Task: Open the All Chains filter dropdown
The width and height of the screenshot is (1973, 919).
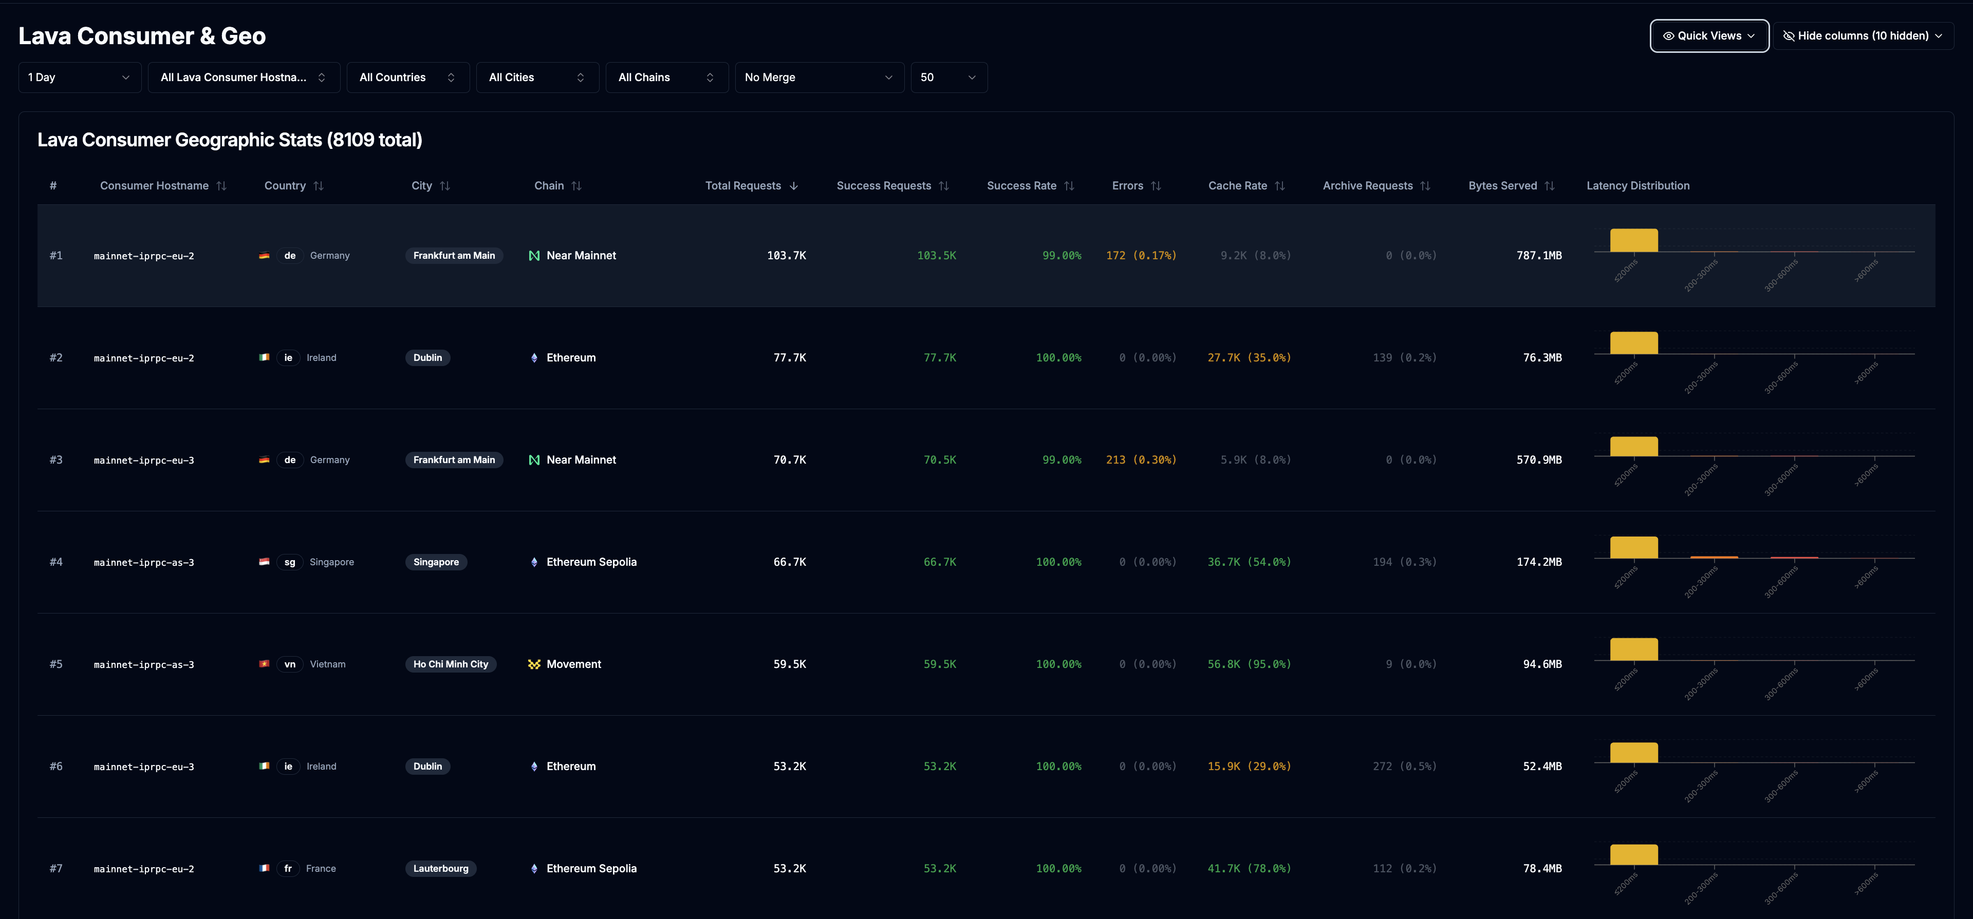Action: 666,78
